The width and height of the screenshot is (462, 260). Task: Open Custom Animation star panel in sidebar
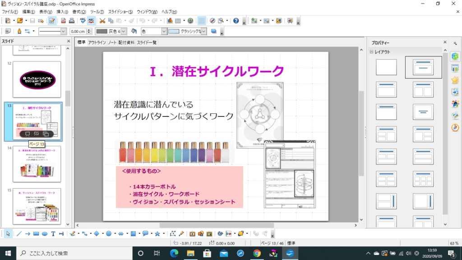point(455,80)
